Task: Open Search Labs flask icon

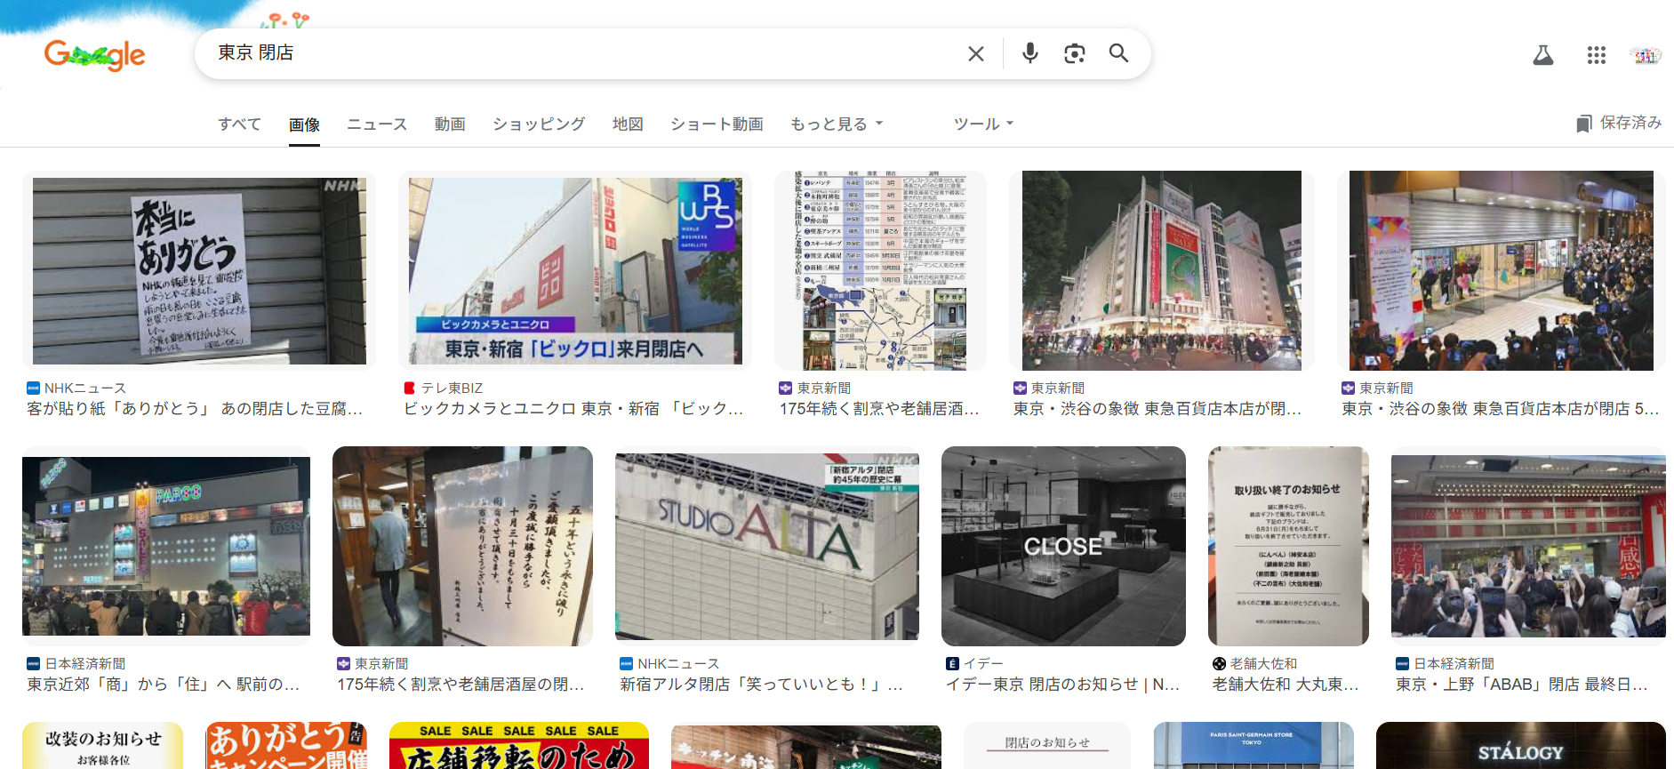Action: [x=1543, y=55]
